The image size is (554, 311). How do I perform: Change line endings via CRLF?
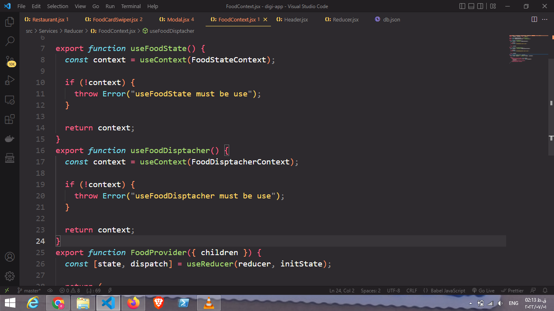pos(412,290)
